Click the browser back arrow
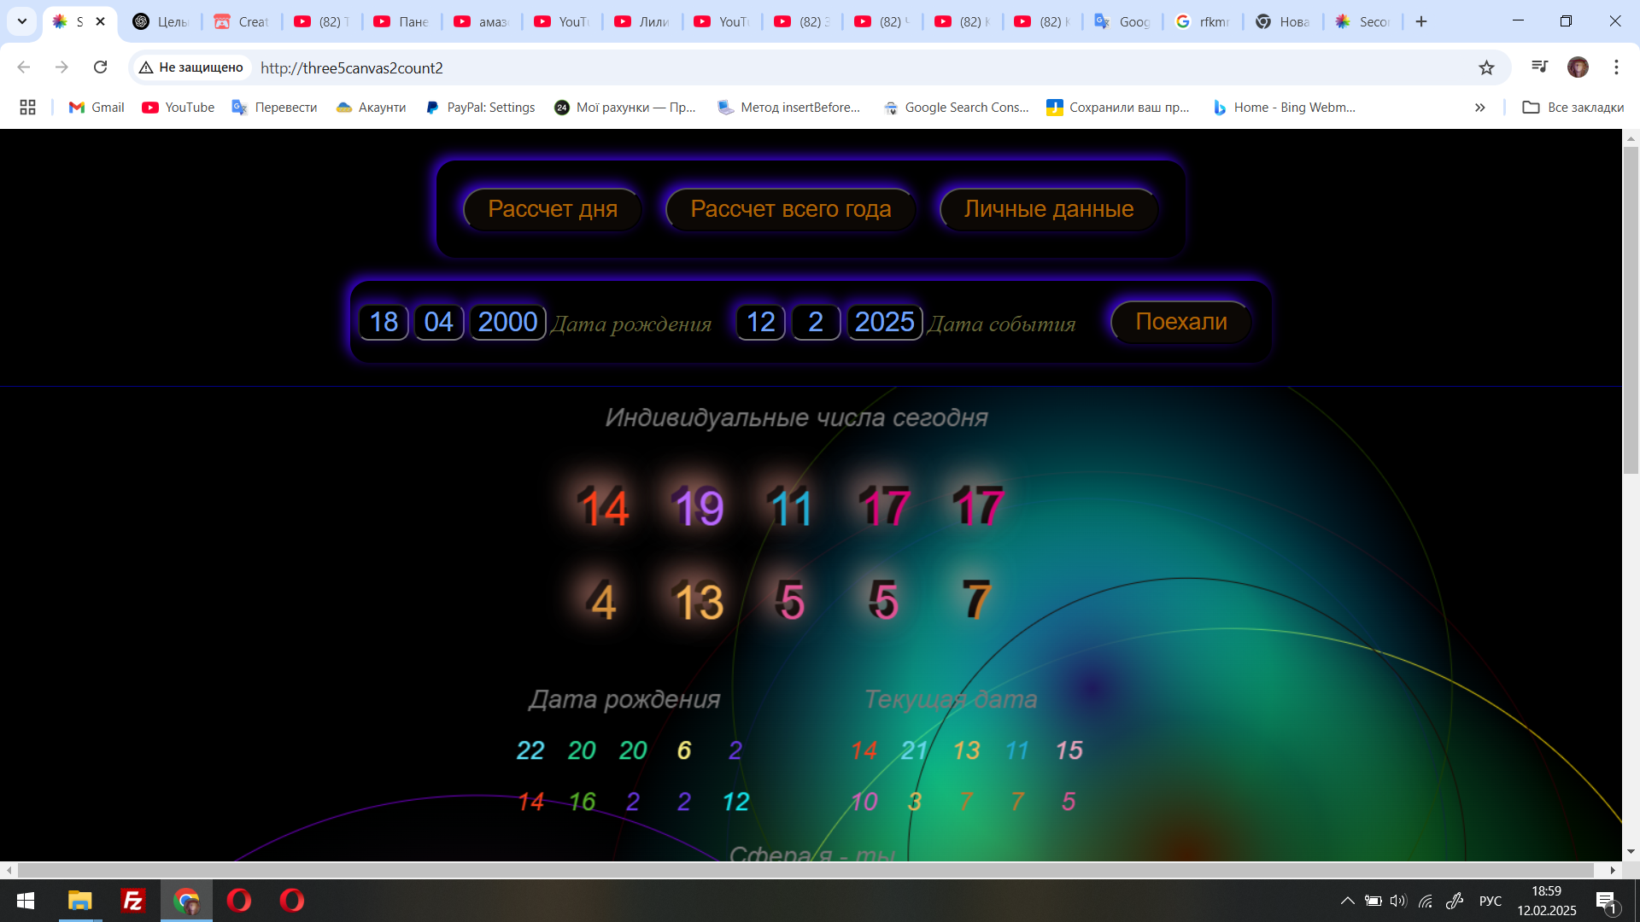 (24, 67)
